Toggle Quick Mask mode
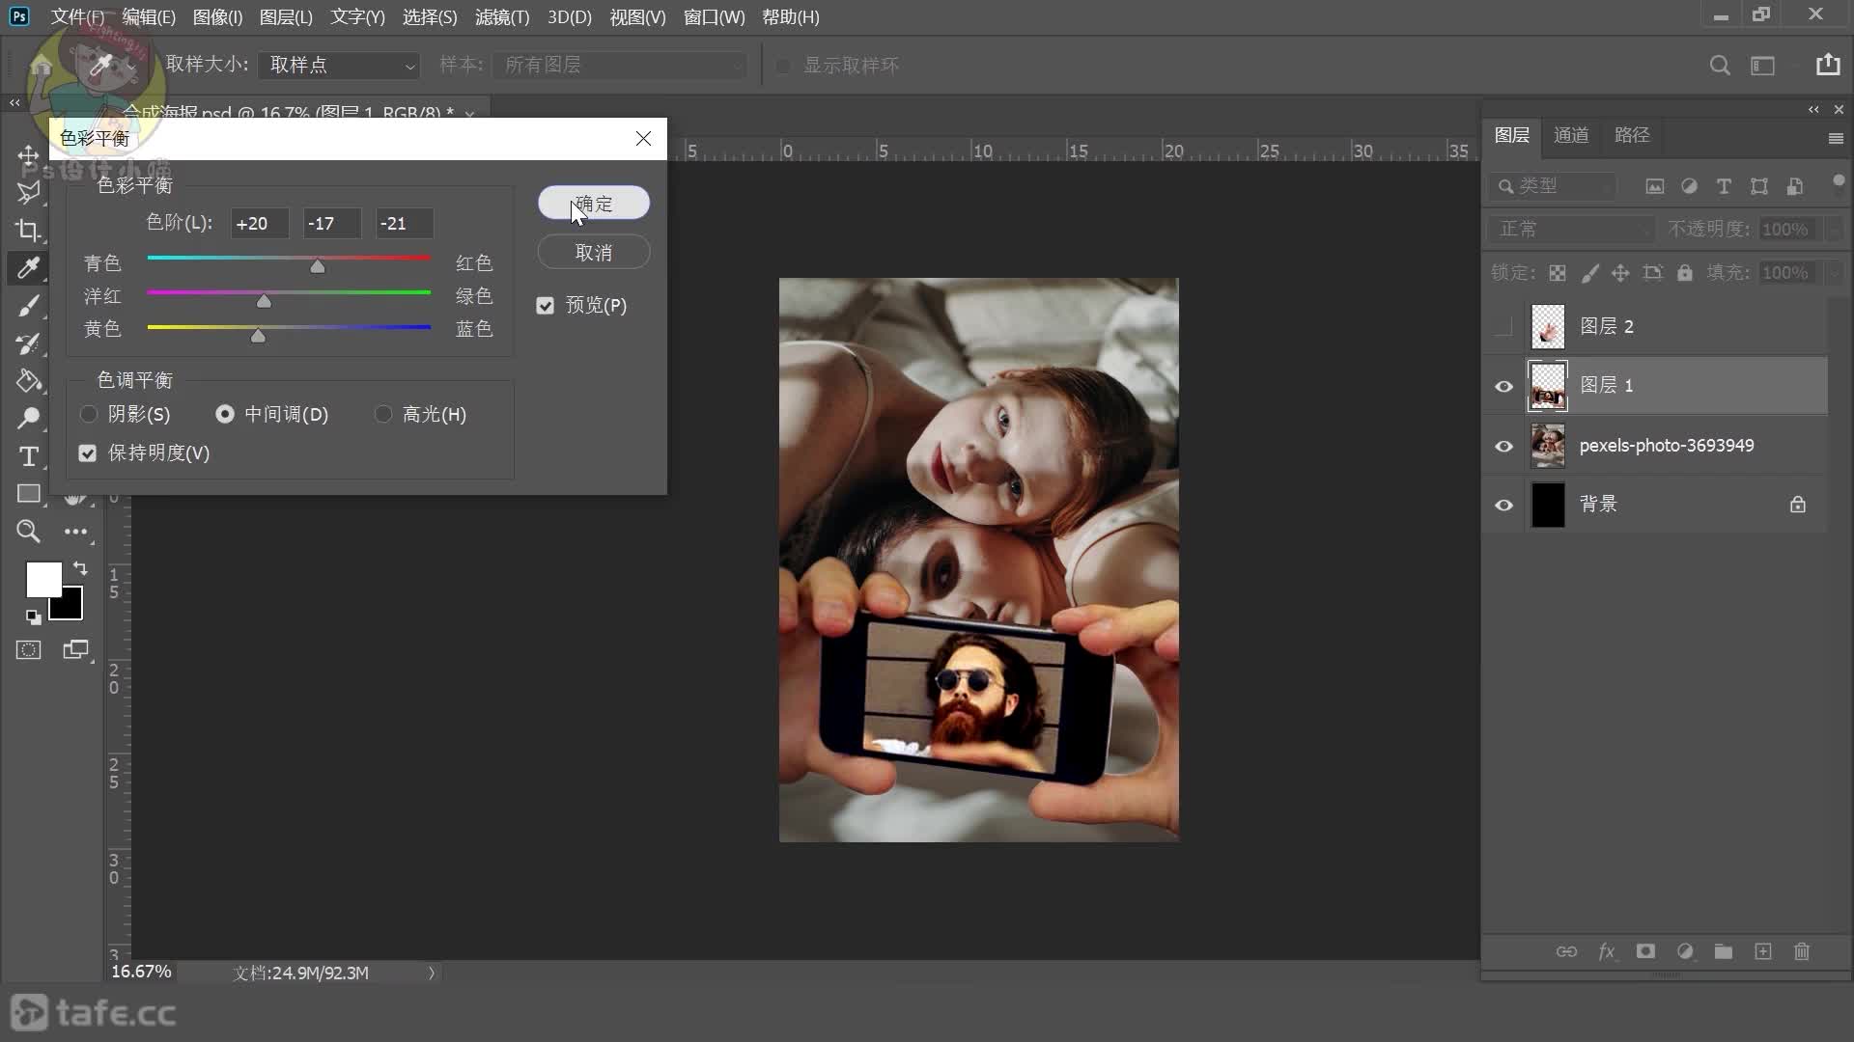 click(28, 649)
